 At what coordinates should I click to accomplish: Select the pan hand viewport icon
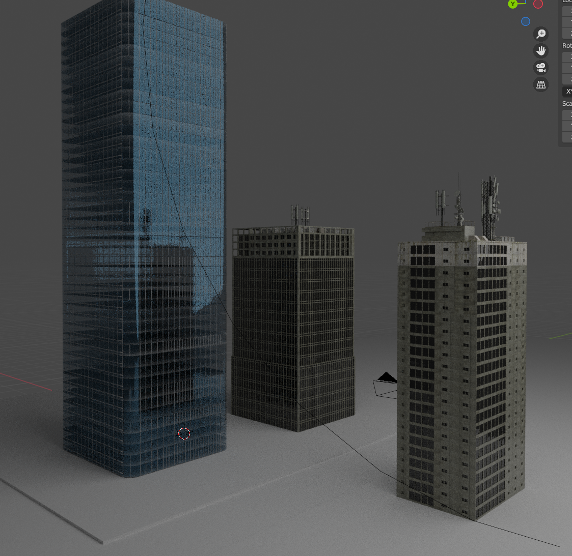[x=541, y=51]
